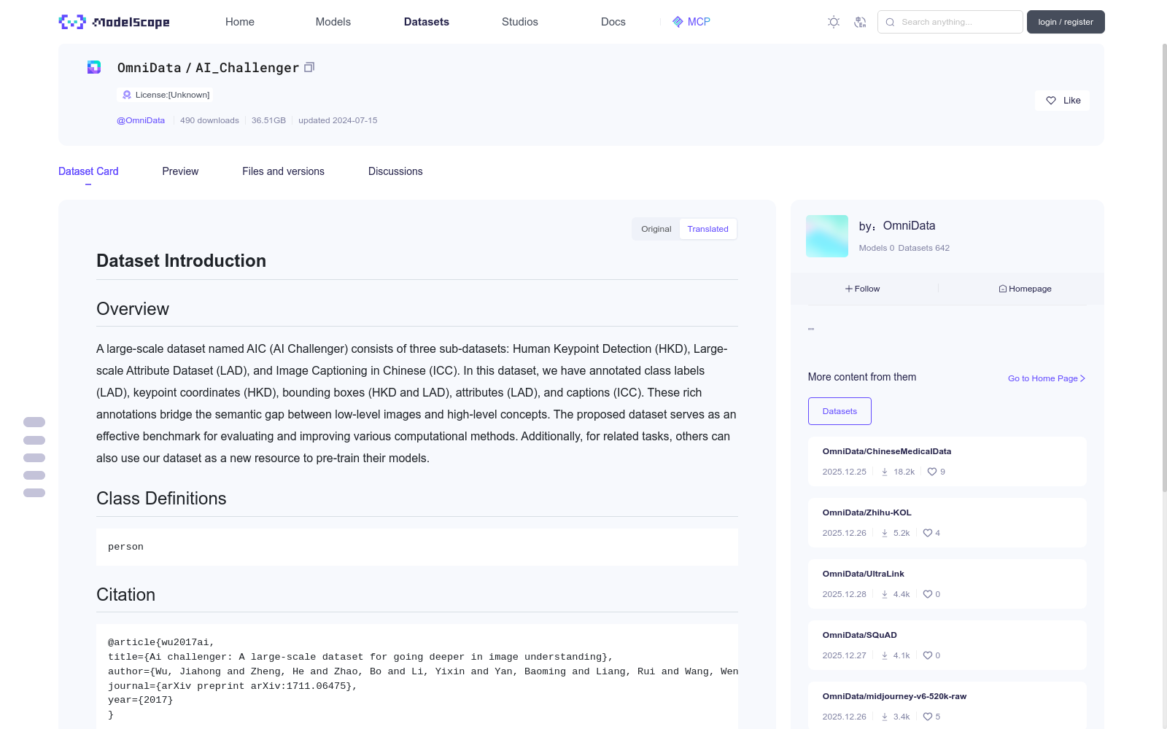Click the "36.51GB" size text
Image resolution: width=1167 pixels, height=729 pixels.
coord(268,120)
